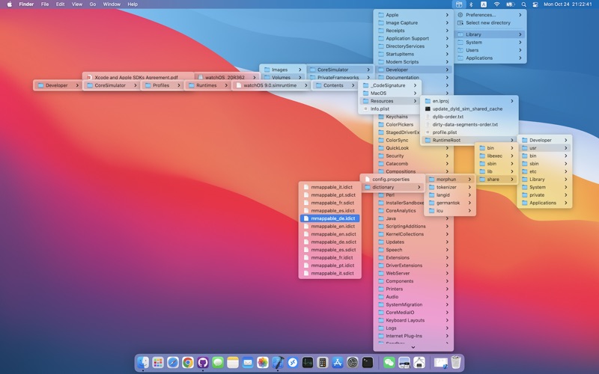The width and height of the screenshot is (599, 374).
Task: Expand the en.lproj folder chevron
Action: [x=512, y=101]
